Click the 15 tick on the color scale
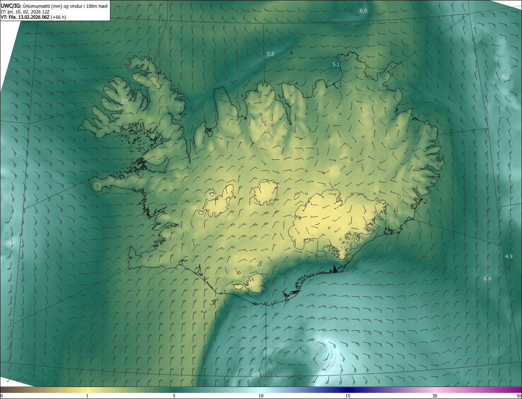The width and height of the screenshot is (522, 399). coord(348,396)
